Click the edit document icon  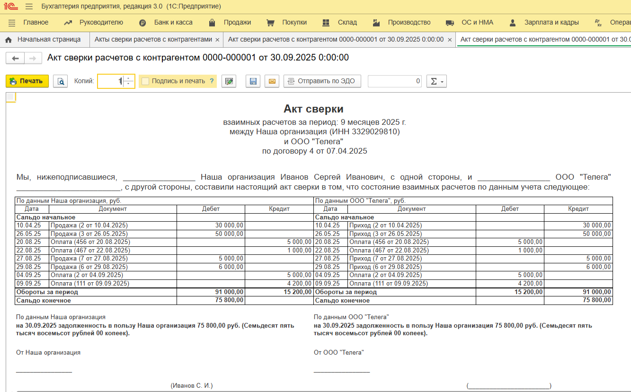coord(229,81)
